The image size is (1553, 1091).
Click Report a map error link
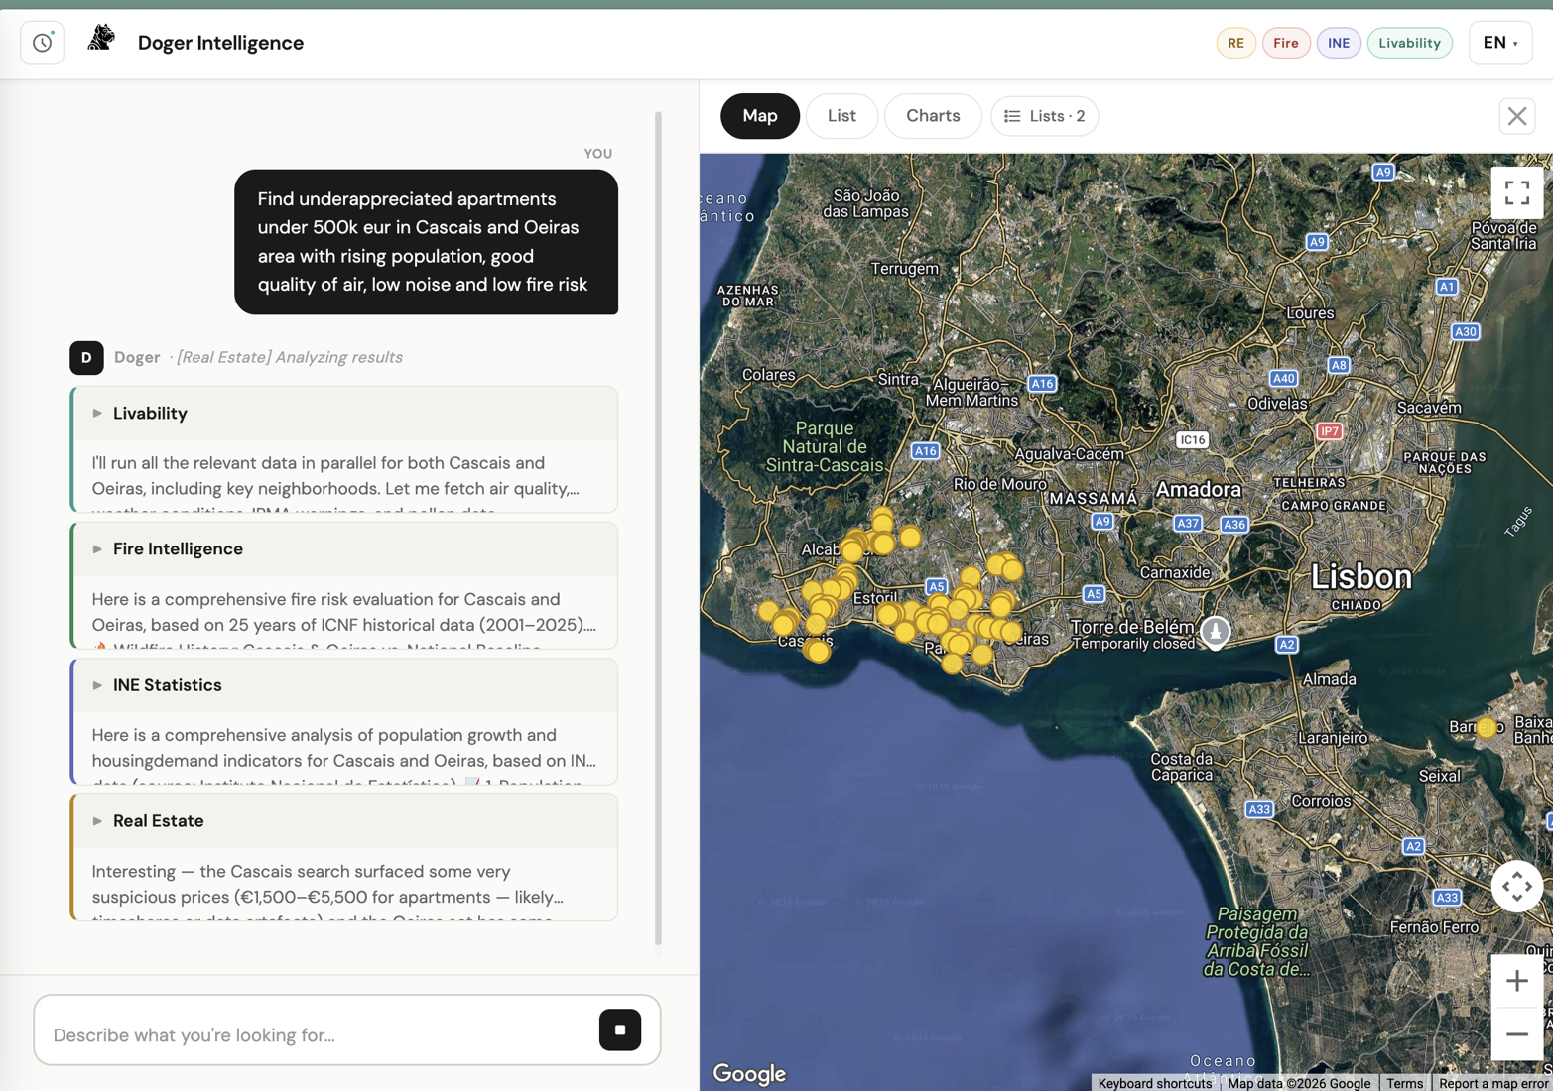click(x=1493, y=1083)
